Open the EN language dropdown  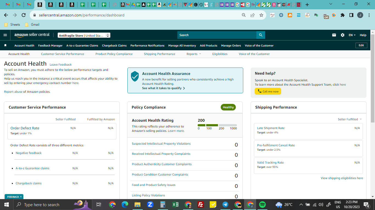pos(352,35)
